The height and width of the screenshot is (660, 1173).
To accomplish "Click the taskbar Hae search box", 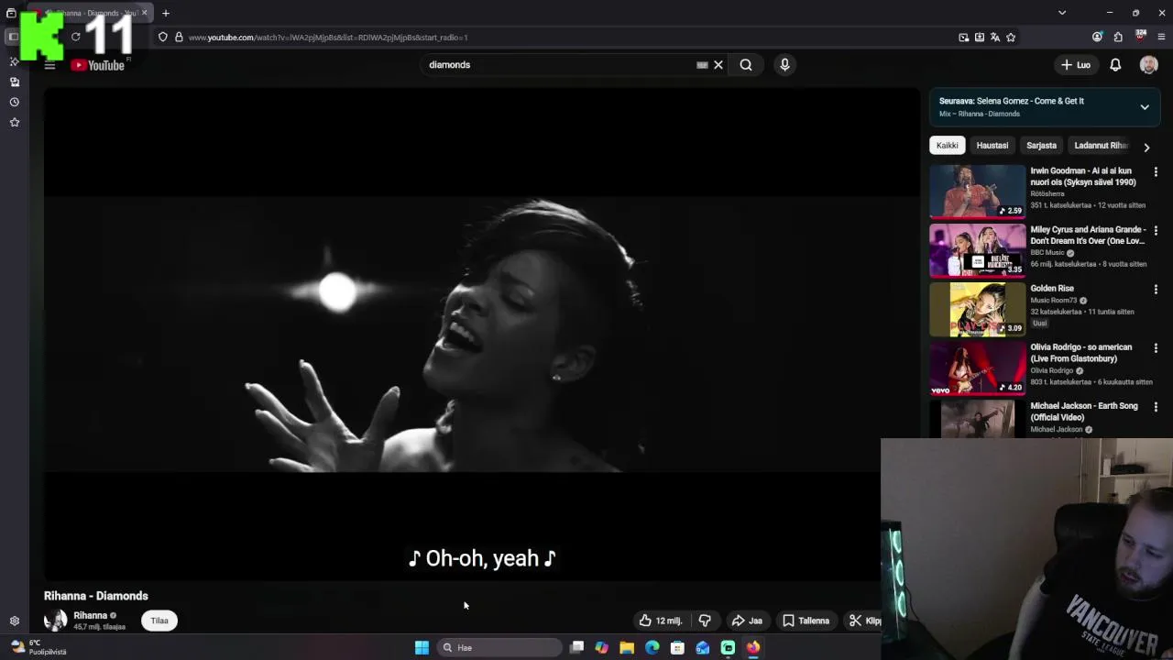I will [x=499, y=647].
